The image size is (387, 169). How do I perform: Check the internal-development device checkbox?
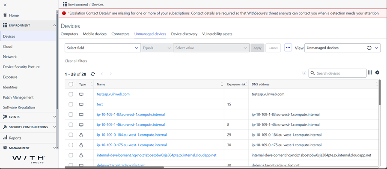[71, 155]
